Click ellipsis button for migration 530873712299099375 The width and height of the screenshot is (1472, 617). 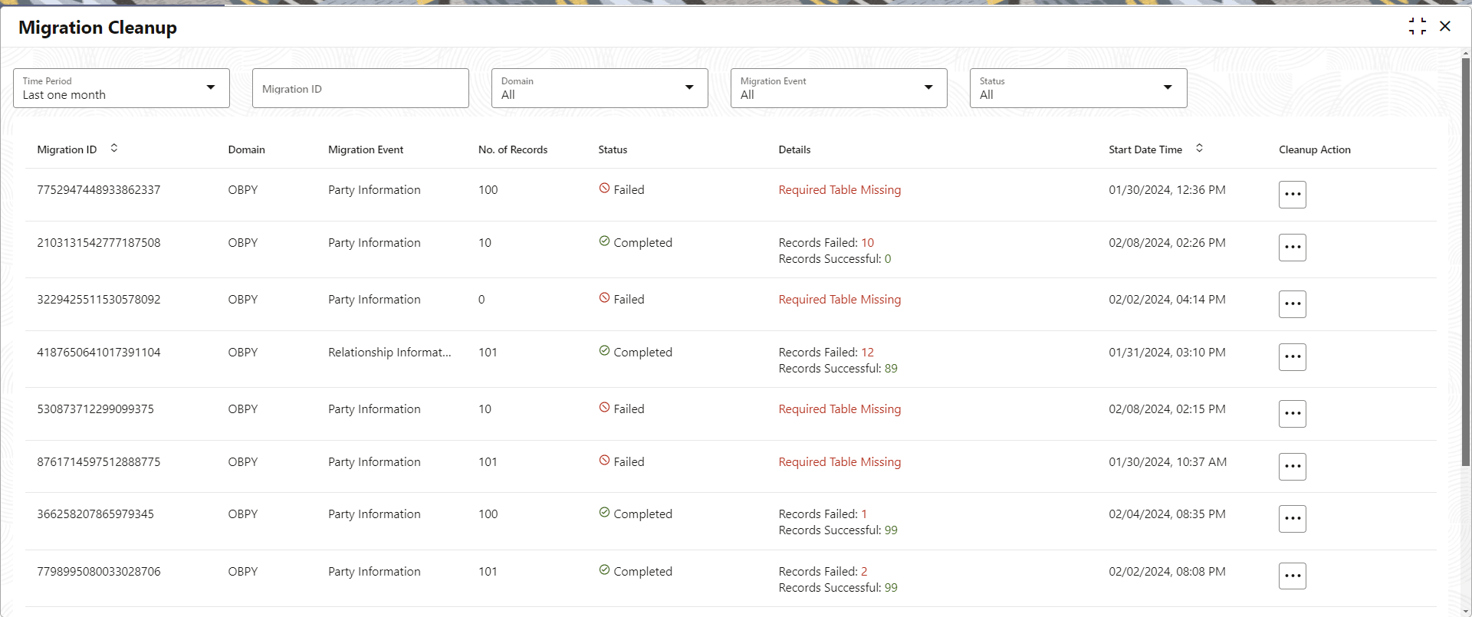pyautogui.click(x=1292, y=414)
